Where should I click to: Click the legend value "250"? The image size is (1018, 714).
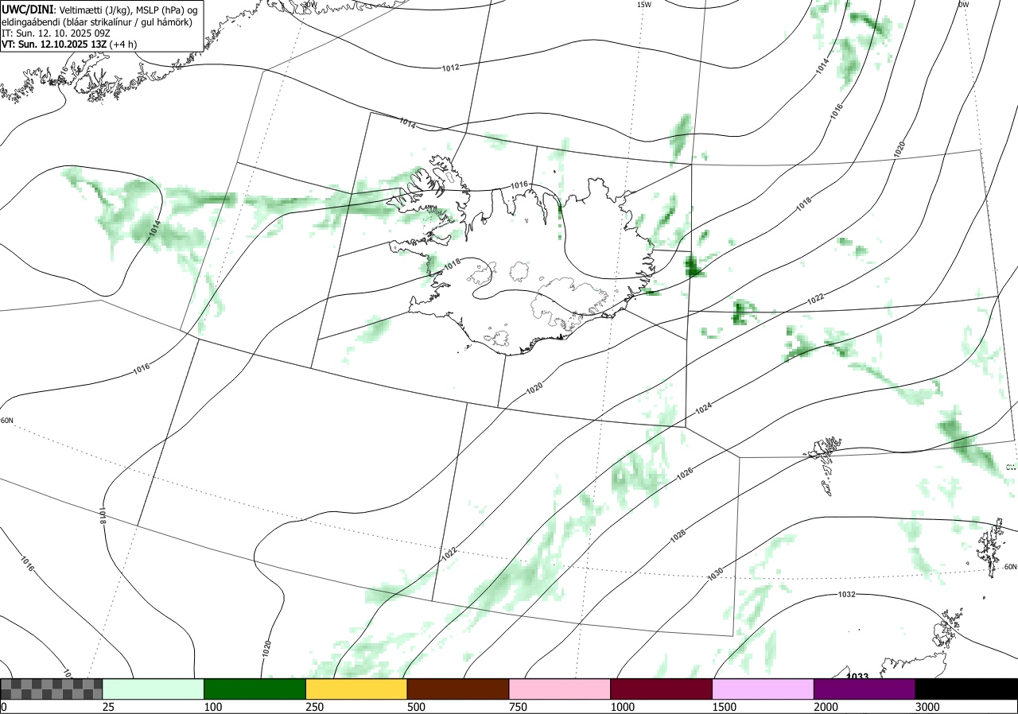point(315,707)
